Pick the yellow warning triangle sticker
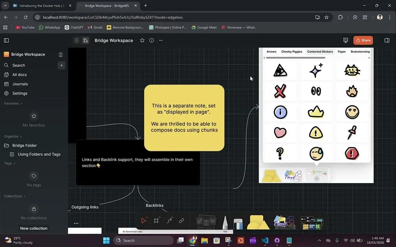The width and height of the screenshot is (396, 247). pos(316,132)
